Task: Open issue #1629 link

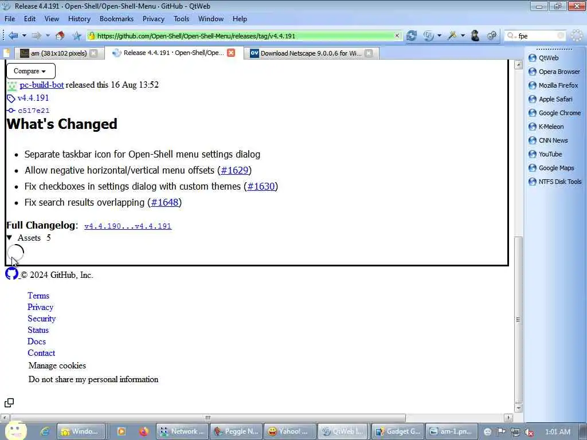Action: pos(234,170)
